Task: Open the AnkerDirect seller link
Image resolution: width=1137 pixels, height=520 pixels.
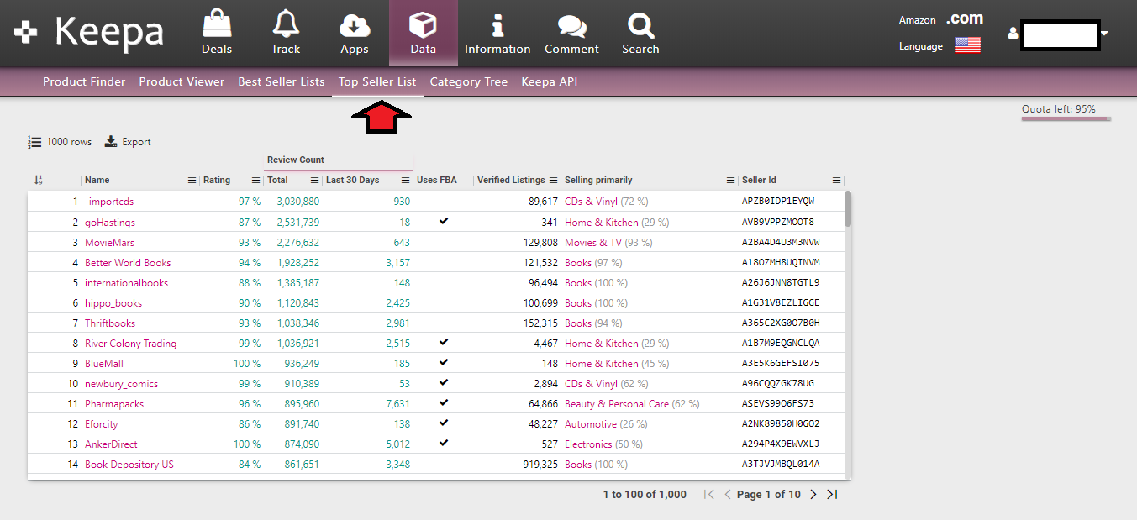Action: click(111, 444)
